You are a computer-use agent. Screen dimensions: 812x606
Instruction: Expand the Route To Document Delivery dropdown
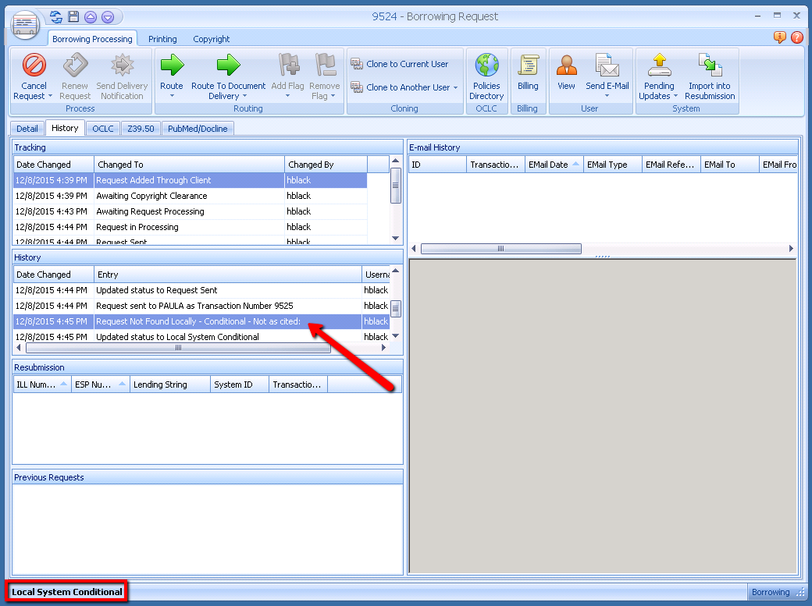244,97
